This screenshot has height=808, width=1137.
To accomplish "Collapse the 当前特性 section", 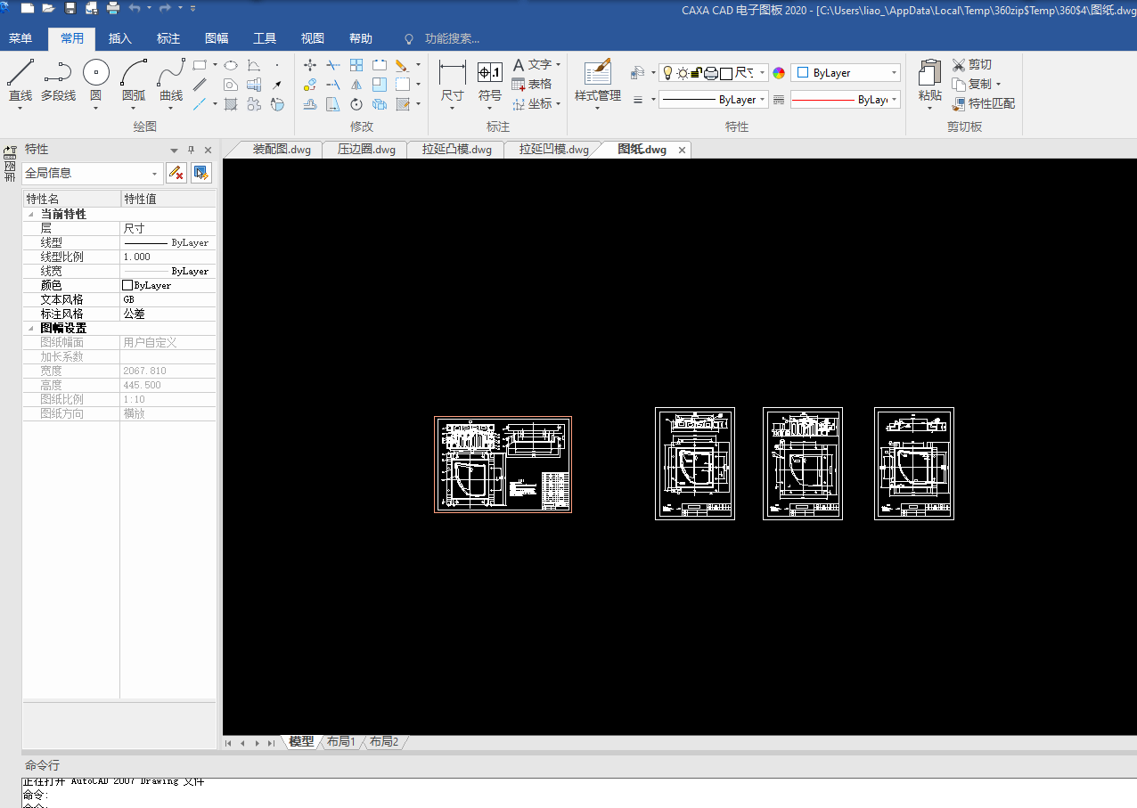I will tap(32, 215).
